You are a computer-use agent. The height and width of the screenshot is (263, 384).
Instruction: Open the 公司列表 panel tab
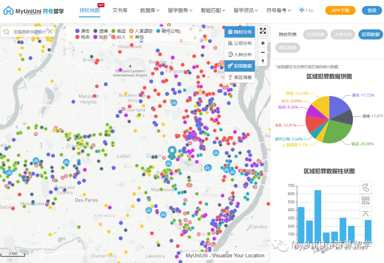pyautogui.click(x=315, y=34)
